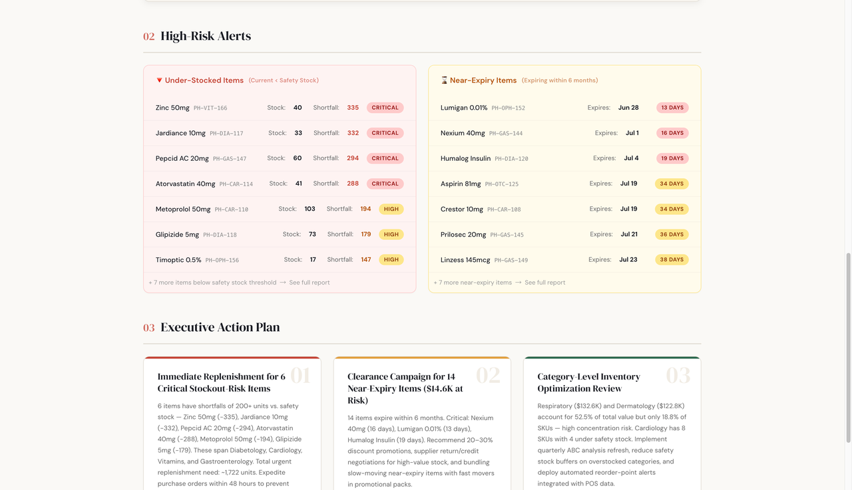Click the Zinc shortfall value 335

click(353, 108)
